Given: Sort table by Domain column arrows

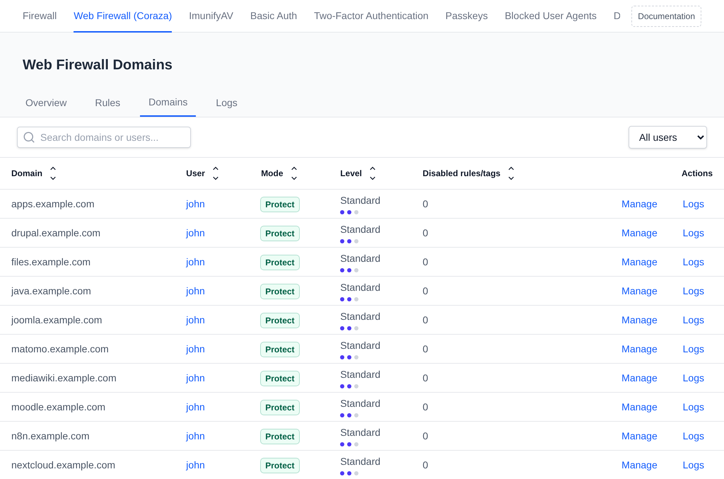Looking at the screenshot, I should pos(53,173).
